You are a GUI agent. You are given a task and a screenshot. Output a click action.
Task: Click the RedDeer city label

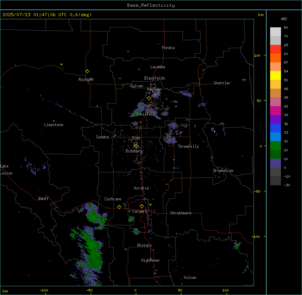154,89
